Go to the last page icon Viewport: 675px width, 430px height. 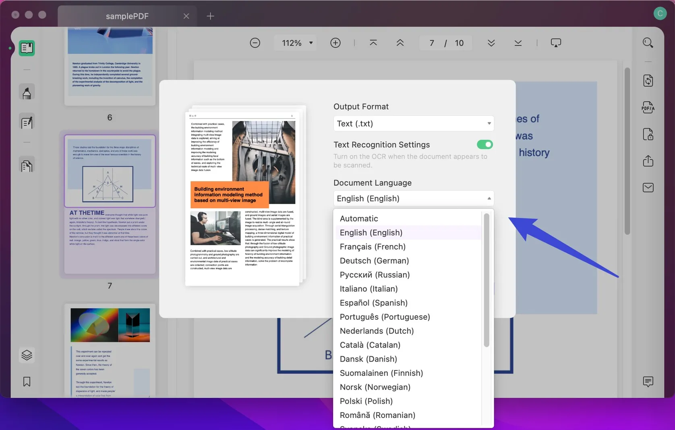click(x=518, y=43)
